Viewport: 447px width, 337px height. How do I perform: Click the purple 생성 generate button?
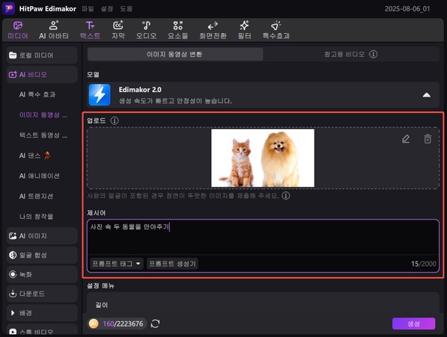click(x=413, y=324)
